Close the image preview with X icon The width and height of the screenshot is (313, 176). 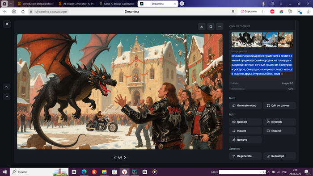coord(7,24)
